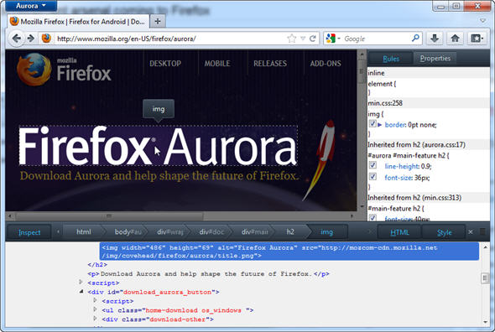495x332 pixels.
Task: Select the highlighted img tag line
Action: (289, 252)
